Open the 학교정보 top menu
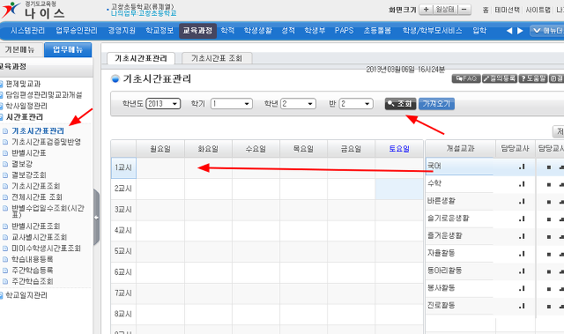564x334 pixels. [x=160, y=31]
